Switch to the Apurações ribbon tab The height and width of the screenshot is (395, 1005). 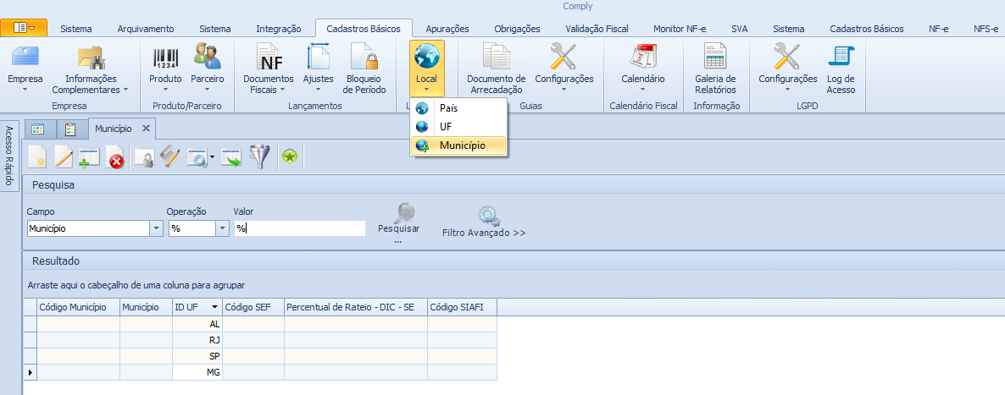pos(447,28)
